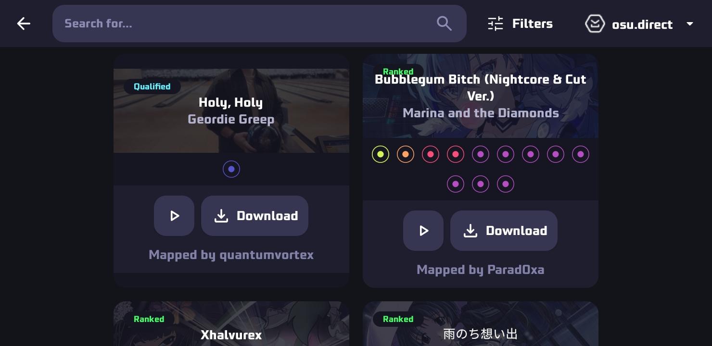Select the last purple circle in first row
This screenshot has height=346, width=712.
(x=581, y=154)
